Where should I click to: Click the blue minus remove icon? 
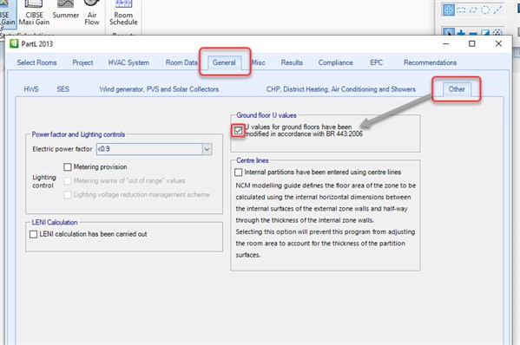click(473, 33)
